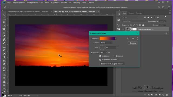The image size is (173, 97).
Task: Hide the Градиентная заливка 1 layer
Action: point(124,29)
